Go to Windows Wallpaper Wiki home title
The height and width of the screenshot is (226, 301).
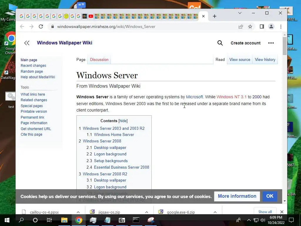(x=64, y=43)
